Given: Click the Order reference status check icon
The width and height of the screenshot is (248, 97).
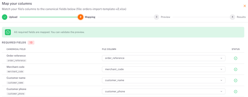Looking at the screenshot, I should (x=235, y=58).
